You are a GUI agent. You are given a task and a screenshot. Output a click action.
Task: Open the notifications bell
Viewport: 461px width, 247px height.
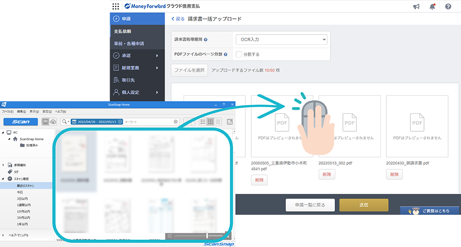pos(432,6)
